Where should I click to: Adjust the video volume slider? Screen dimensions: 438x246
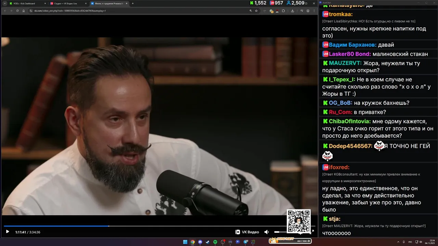pyautogui.click(x=280, y=232)
